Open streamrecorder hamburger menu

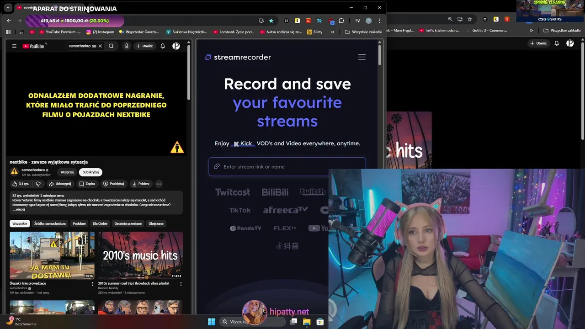coord(362,57)
